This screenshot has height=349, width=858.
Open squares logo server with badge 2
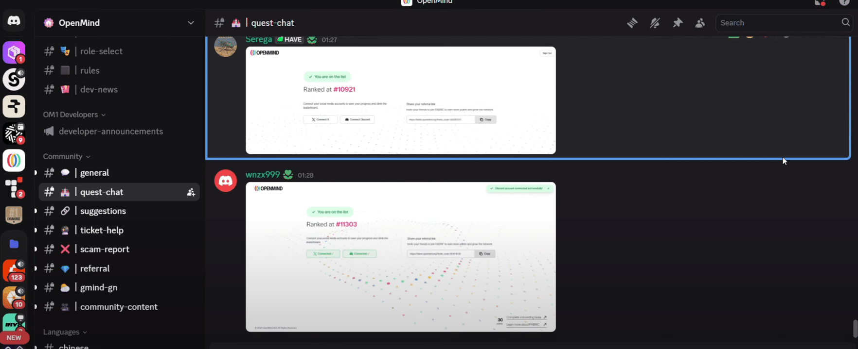pos(14,188)
